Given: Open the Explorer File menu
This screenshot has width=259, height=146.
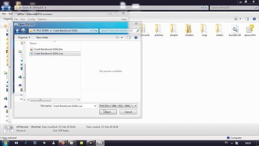Looking at the screenshot, I should (x=4, y=14).
